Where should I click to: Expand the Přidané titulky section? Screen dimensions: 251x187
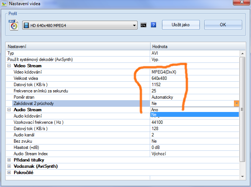tap(9, 160)
